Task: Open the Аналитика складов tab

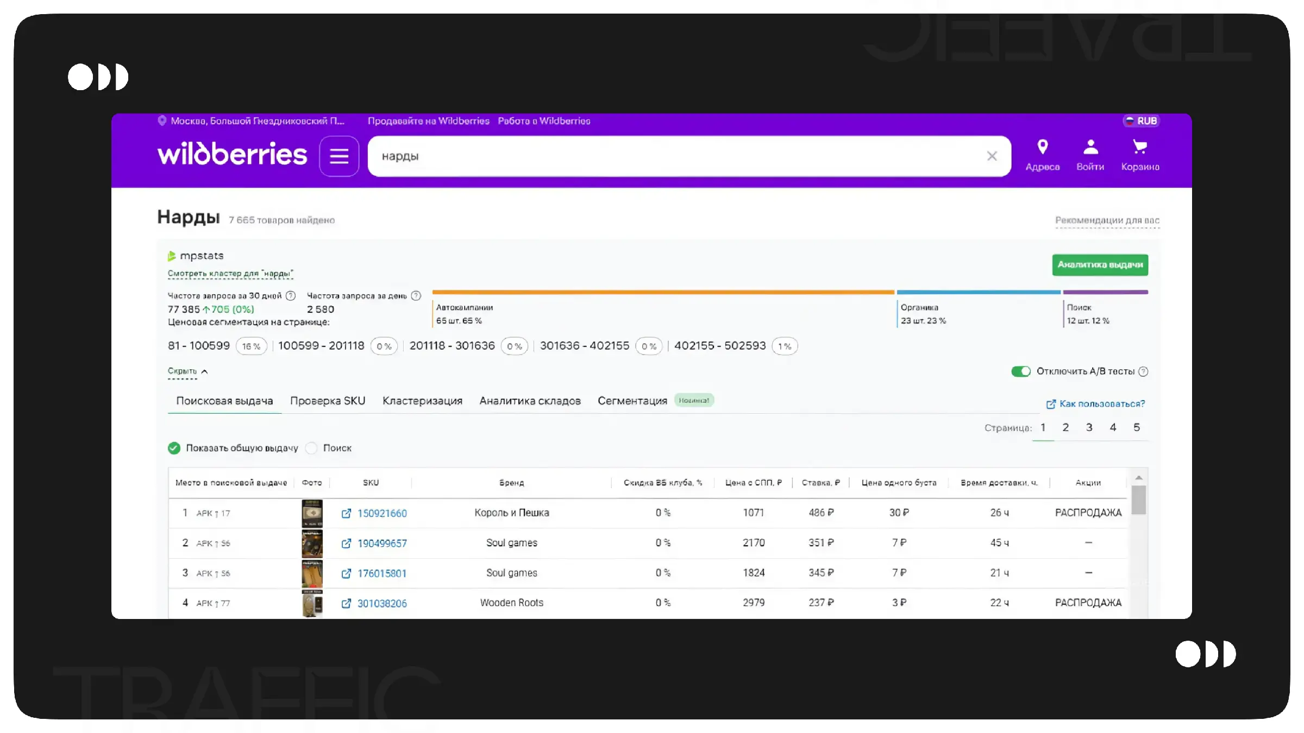Action: click(530, 401)
